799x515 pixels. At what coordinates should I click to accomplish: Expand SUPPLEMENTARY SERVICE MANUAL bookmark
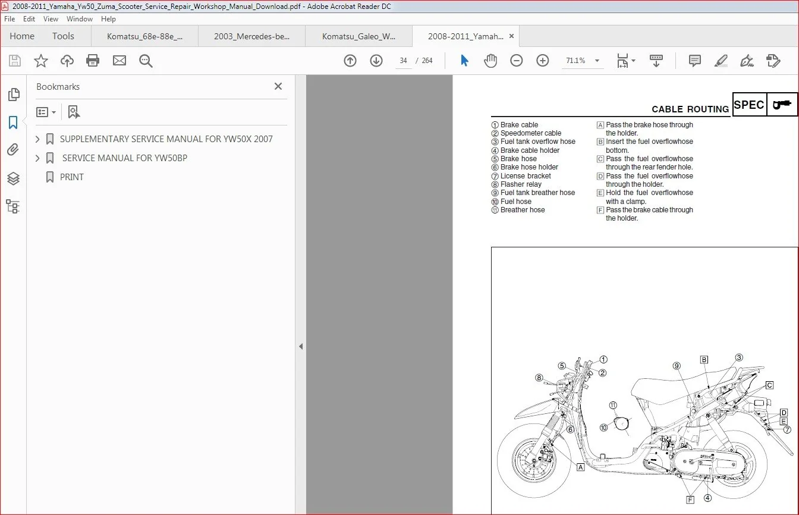pyautogui.click(x=38, y=139)
